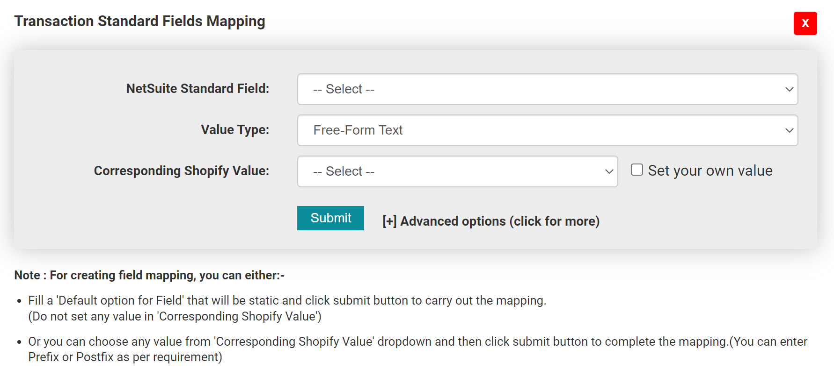Click the Submit button
The height and width of the screenshot is (377, 834).
click(330, 218)
